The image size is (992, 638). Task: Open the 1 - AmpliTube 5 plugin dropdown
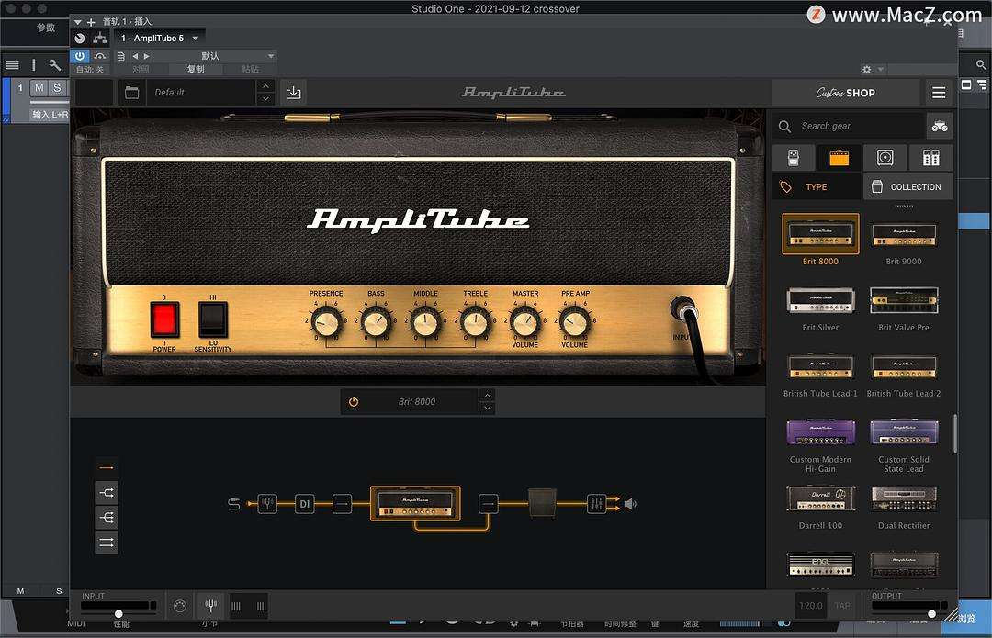[159, 38]
